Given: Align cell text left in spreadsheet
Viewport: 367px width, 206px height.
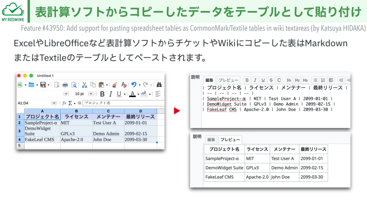Looking at the screenshot, I should 158,94.
